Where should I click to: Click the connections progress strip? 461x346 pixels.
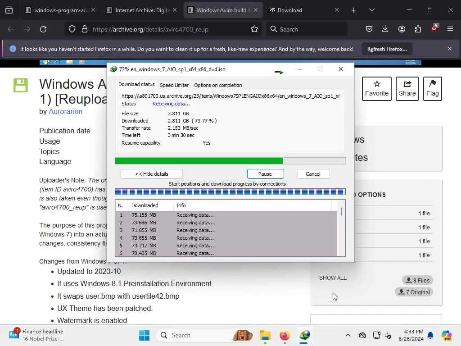pyautogui.click(x=230, y=192)
